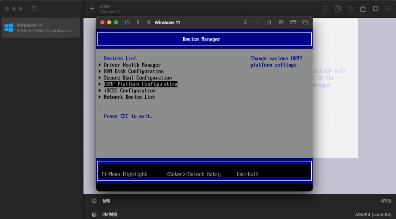Click the power button in VM toolbar
The image size is (396, 219).
click(127, 22)
